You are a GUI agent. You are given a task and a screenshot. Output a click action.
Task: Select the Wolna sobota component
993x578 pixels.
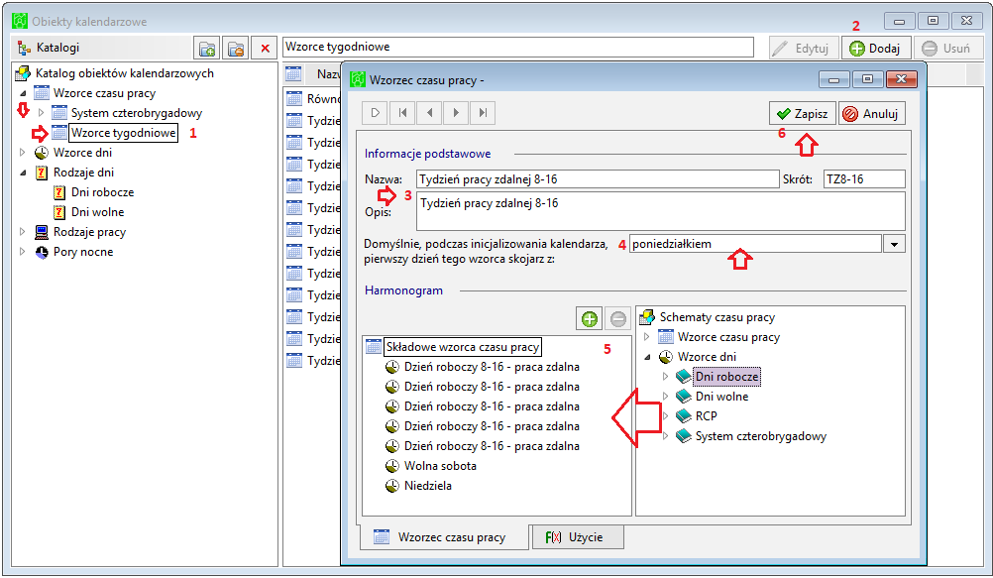click(x=440, y=466)
